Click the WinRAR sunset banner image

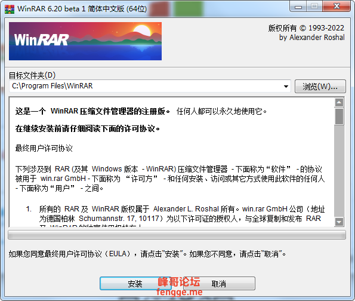click(x=85, y=41)
